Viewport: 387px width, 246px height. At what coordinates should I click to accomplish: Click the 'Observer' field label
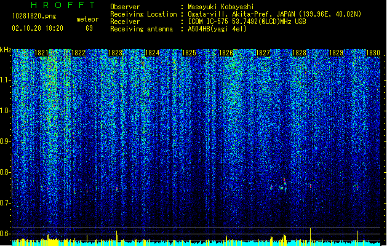[x=125, y=7]
